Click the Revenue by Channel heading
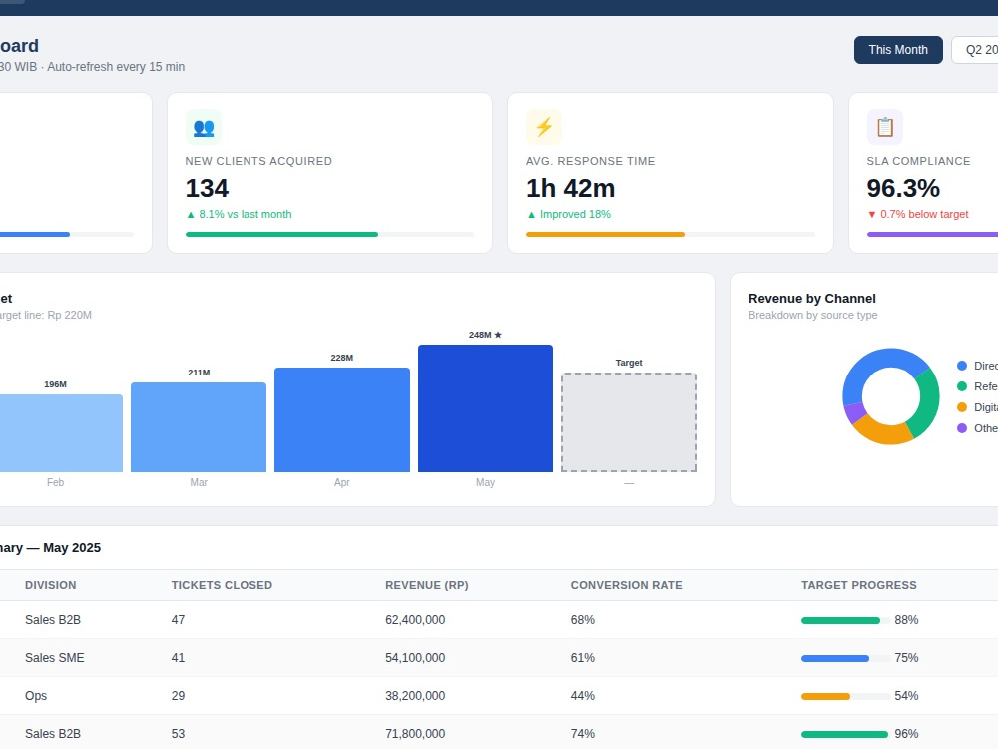The image size is (998, 749). tap(812, 298)
